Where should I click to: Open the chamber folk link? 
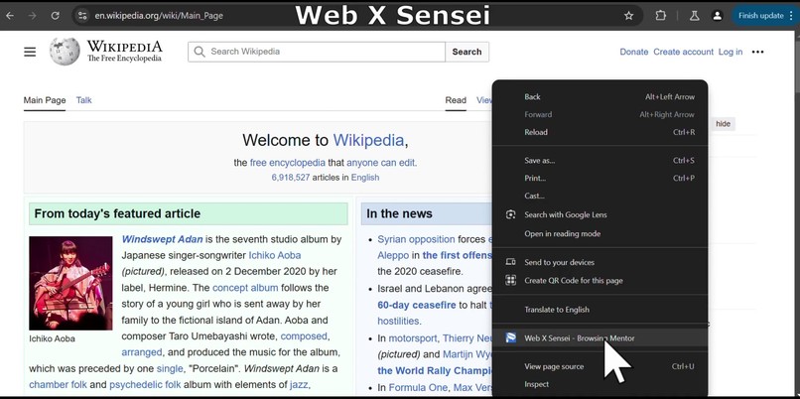(x=58, y=385)
